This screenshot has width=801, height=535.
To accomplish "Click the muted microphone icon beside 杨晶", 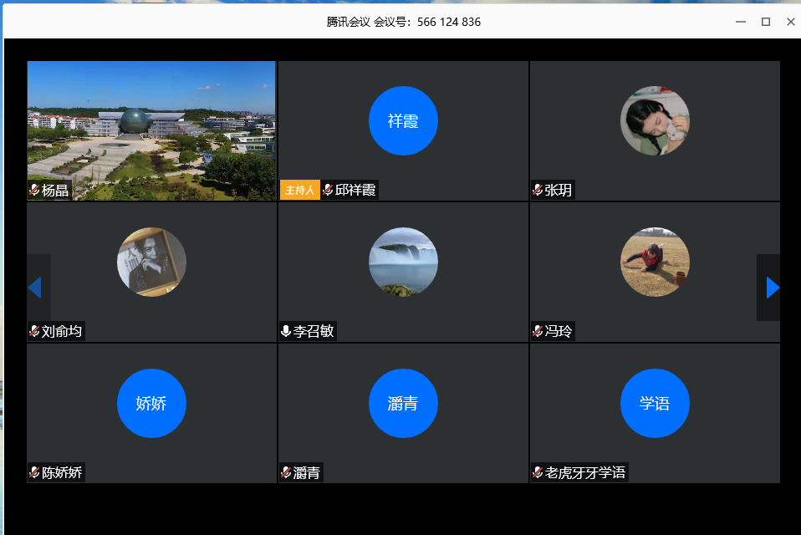I will pyautogui.click(x=34, y=191).
